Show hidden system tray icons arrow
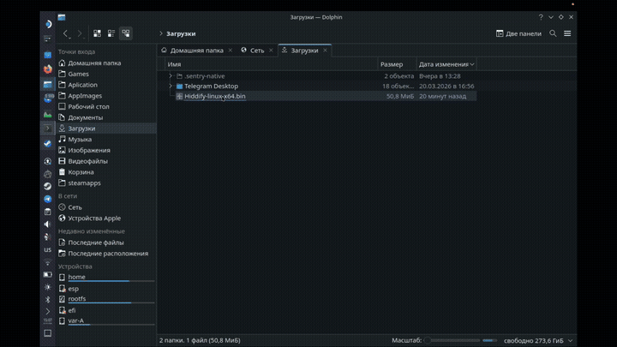The height and width of the screenshot is (347, 617). (48, 311)
